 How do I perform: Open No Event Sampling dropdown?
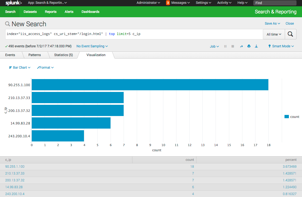92,46
